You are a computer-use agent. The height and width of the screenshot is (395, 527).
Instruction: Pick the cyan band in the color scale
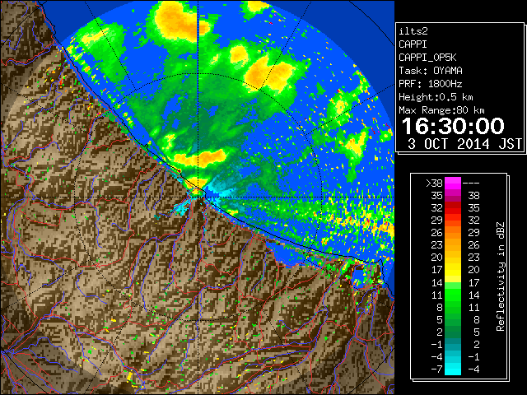pos(453,369)
